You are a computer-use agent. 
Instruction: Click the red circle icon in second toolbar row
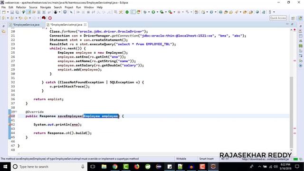click(x=50, y=18)
